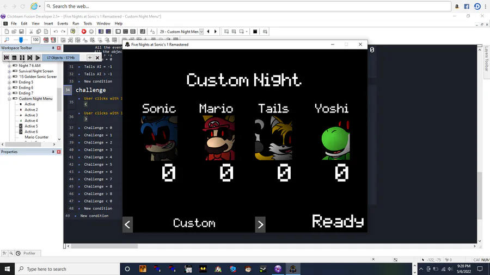
Task: Adjust the zoom slider in toolbar
Action: click(21, 40)
